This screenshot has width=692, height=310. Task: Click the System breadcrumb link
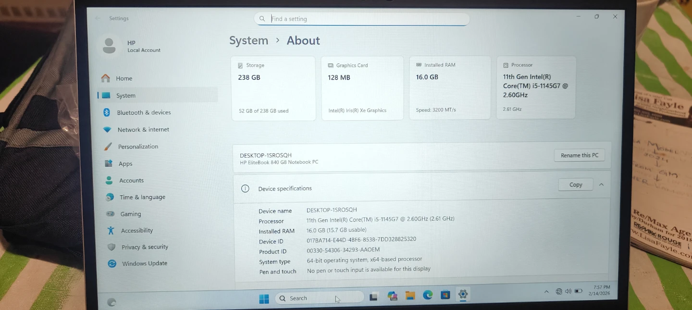pyautogui.click(x=248, y=40)
